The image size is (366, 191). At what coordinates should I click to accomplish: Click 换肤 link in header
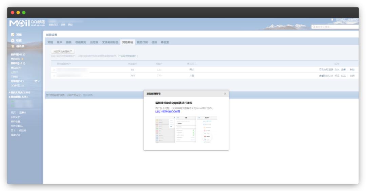point(70,24)
